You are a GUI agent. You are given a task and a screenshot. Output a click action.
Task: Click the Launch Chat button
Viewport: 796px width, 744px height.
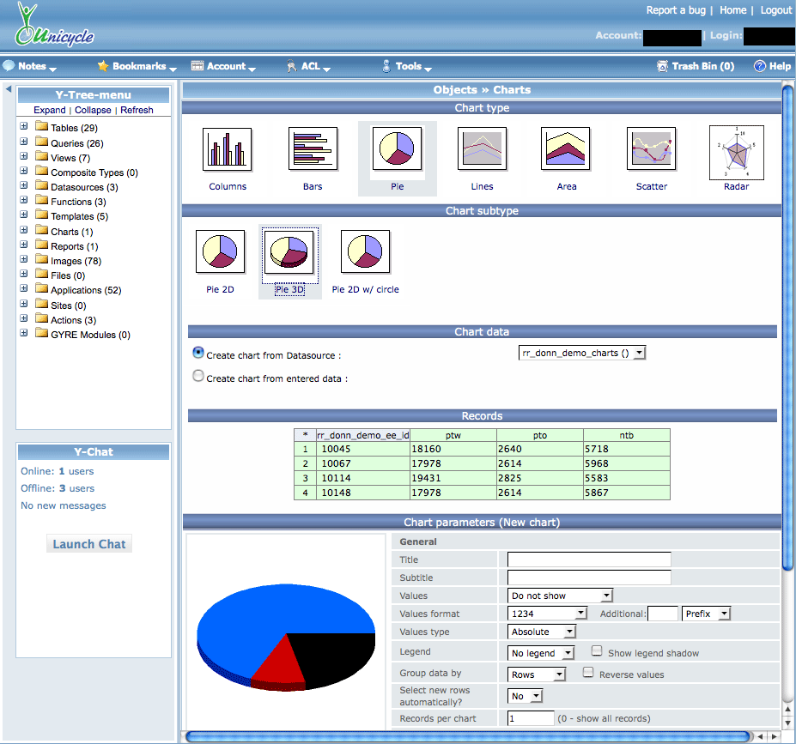click(x=89, y=544)
